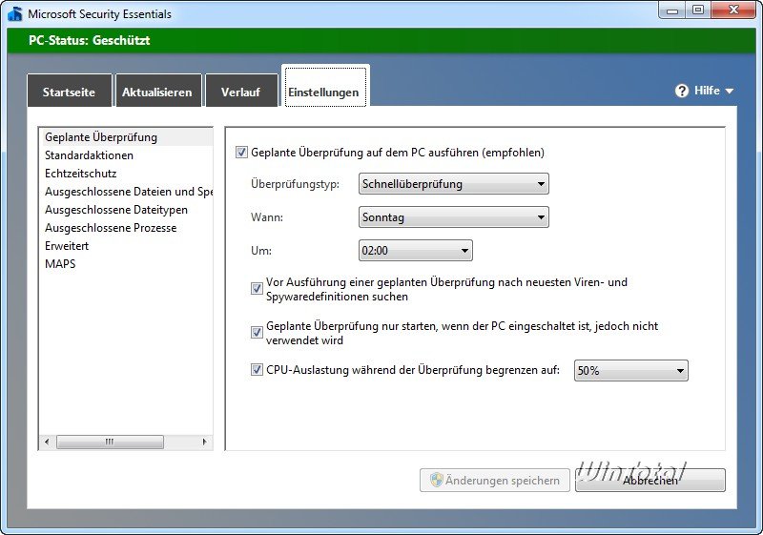This screenshot has height=535, width=763.
Task: Toggle only start scan when PC idle checkbox
Action: [257, 332]
